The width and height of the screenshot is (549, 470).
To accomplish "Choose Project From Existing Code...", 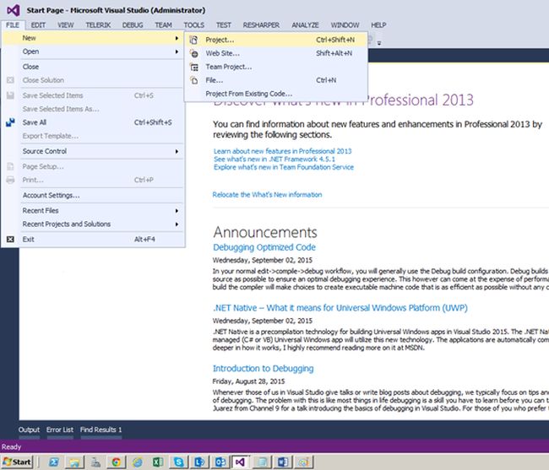I will coord(276,94).
